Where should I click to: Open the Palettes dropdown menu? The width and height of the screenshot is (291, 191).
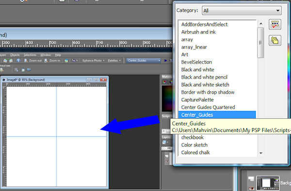coord(114,61)
